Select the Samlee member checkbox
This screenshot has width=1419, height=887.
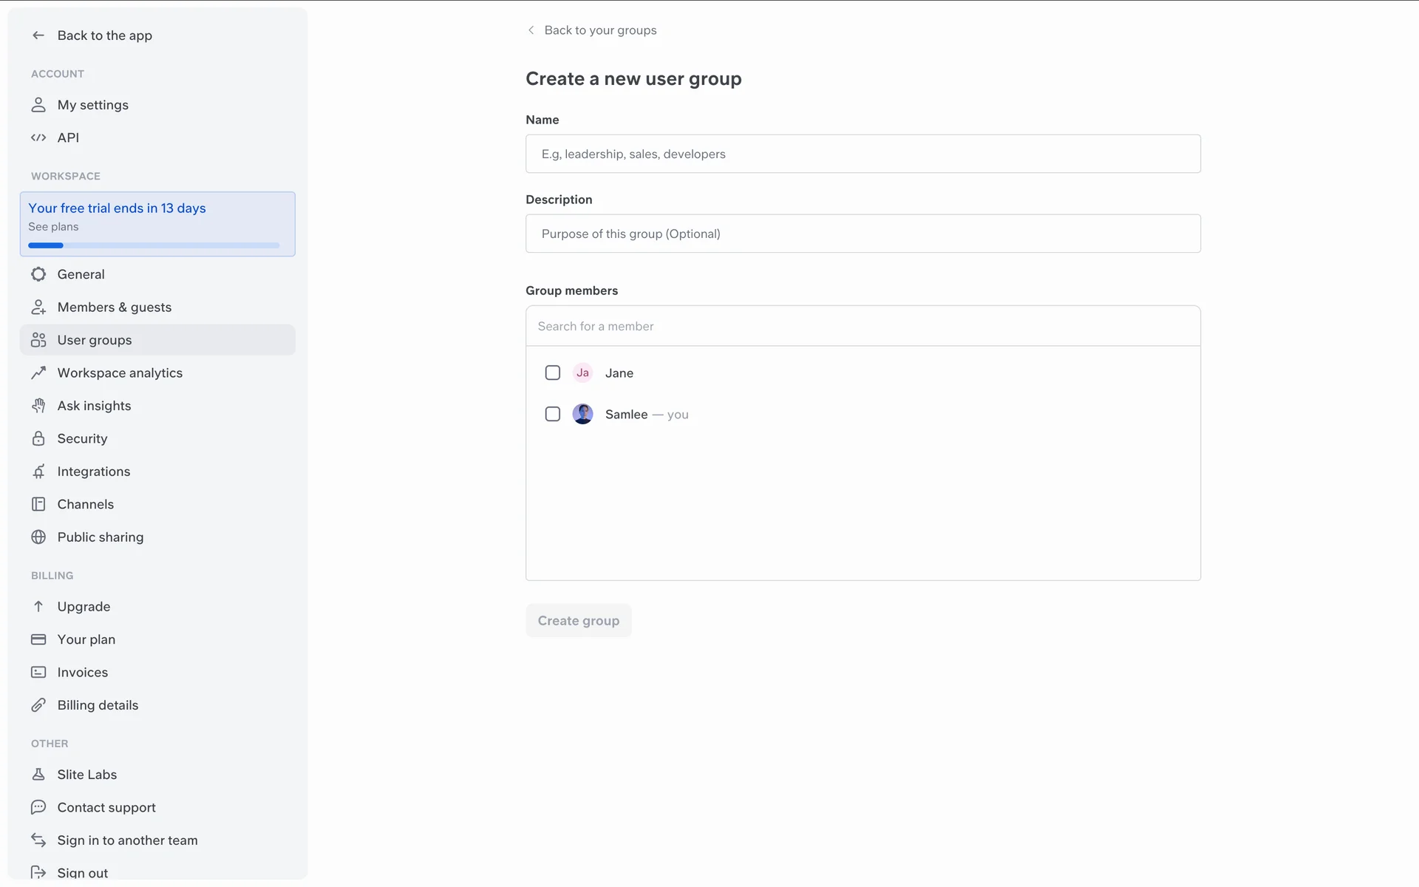tap(553, 415)
